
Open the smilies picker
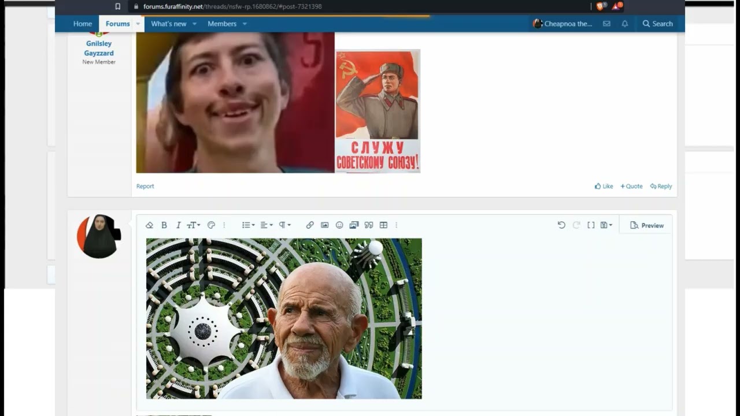pos(339,225)
